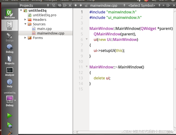Open Help mode

click(x=10, y=83)
